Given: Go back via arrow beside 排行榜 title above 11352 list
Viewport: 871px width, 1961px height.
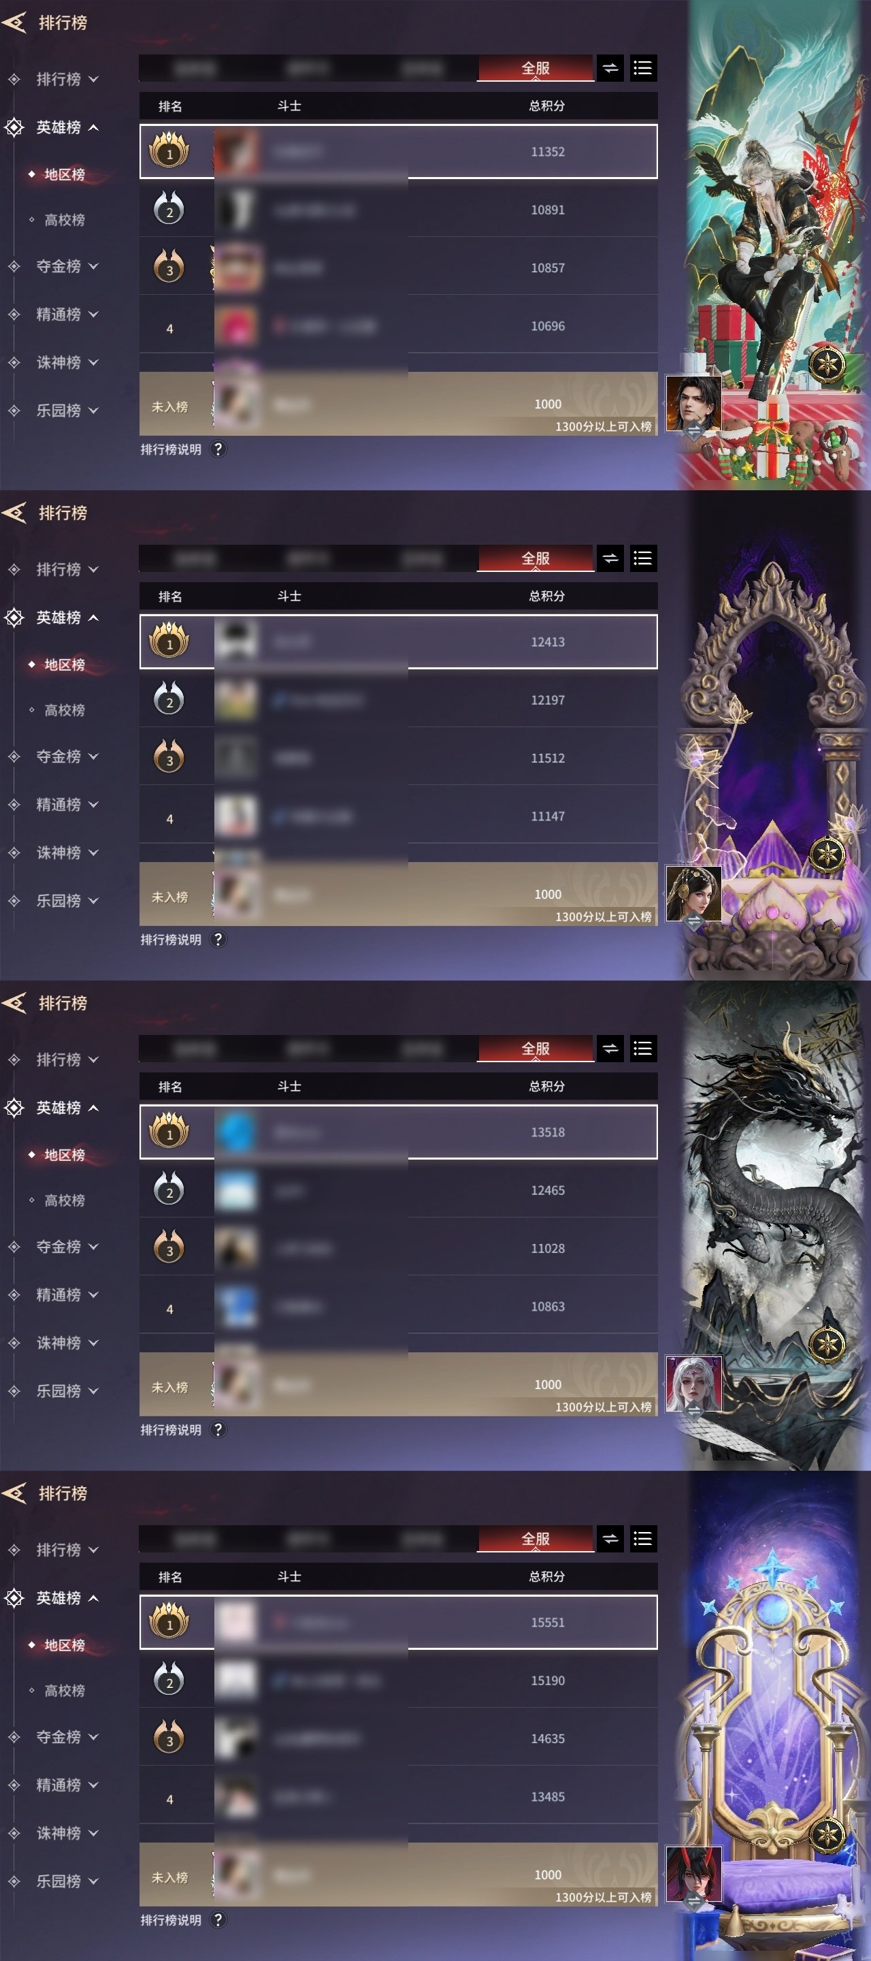Looking at the screenshot, I should pos(14,22).
